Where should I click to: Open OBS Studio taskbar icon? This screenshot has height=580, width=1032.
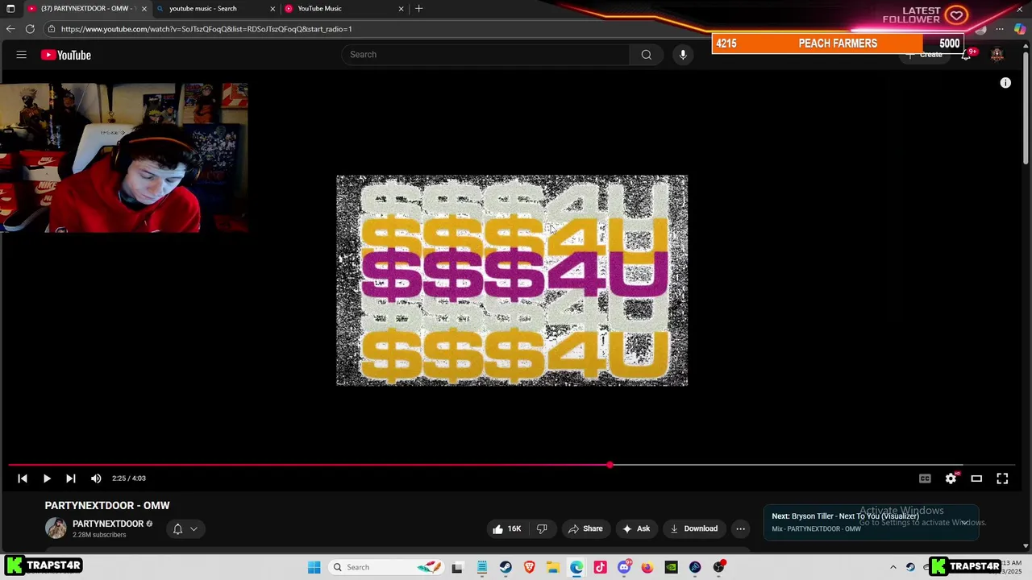(718, 567)
